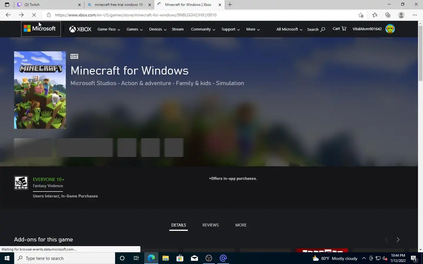Screen dimensions: 423x264
Task: Select the DETAILS tab
Action: [x=179, y=225]
